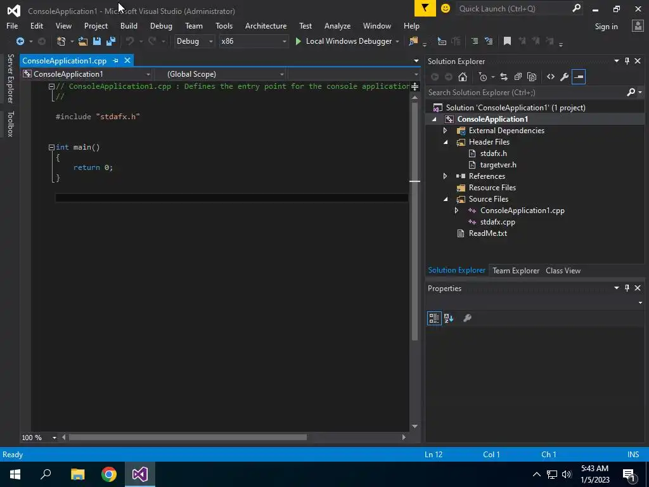This screenshot has width=649, height=487.
Task: Open the Tools menu
Action: (x=224, y=25)
